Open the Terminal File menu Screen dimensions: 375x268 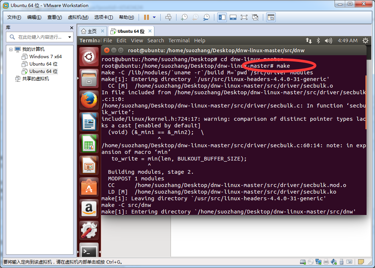tap(108, 40)
